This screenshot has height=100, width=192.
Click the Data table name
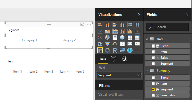point(160,39)
